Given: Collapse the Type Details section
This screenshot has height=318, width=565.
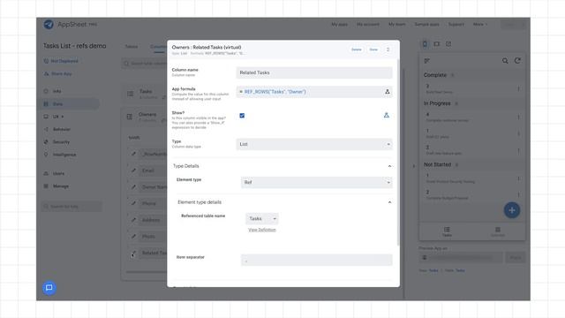Looking at the screenshot, I should pos(389,166).
